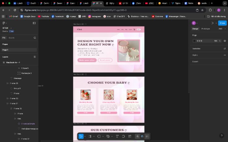This screenshot has width=228, height=142.
Task: Open the BTGK file name dropdown
Action: coord(11,28)
